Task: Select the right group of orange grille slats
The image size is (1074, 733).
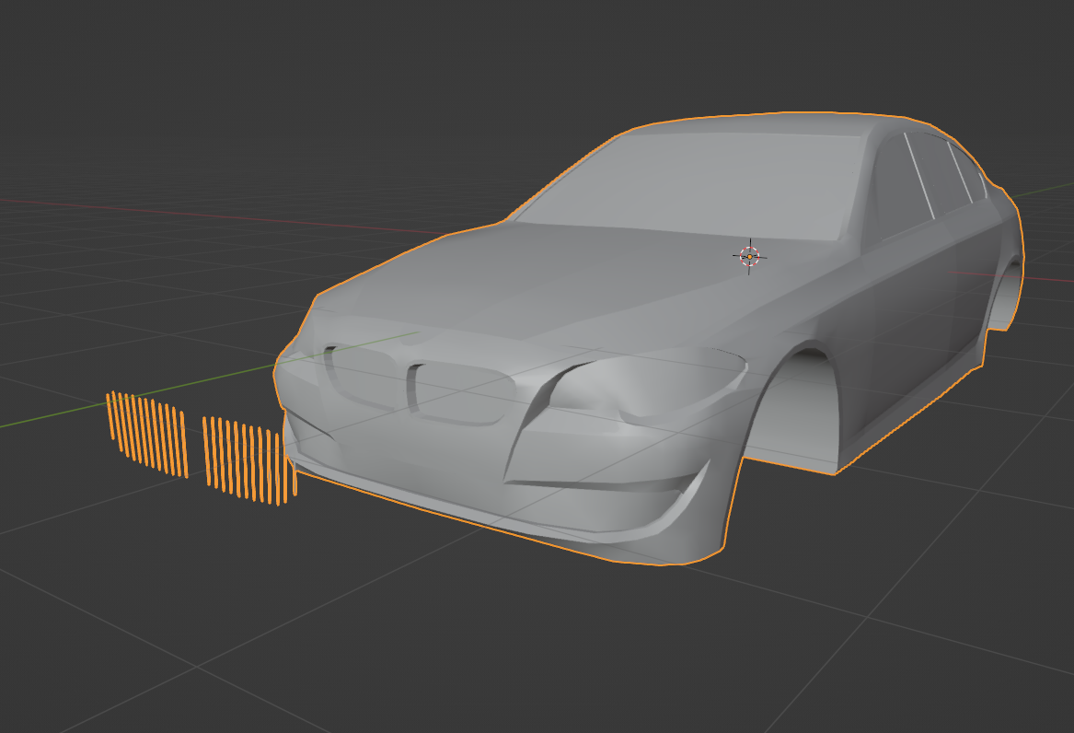Action: pos(250,460)
